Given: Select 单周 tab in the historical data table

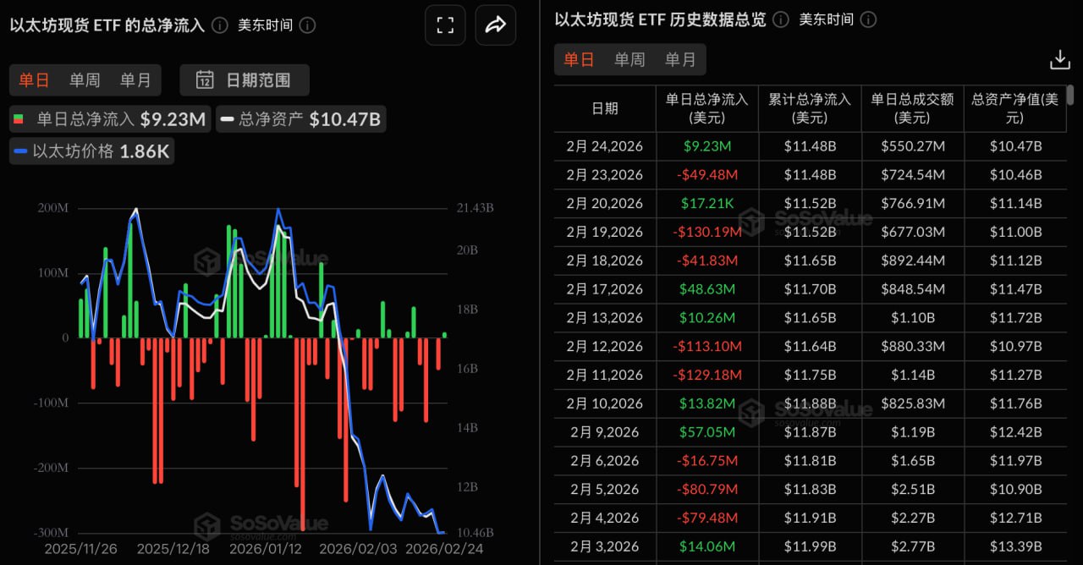Looking at the screenshot, I should pyautogui.click(x=629, y=59).
